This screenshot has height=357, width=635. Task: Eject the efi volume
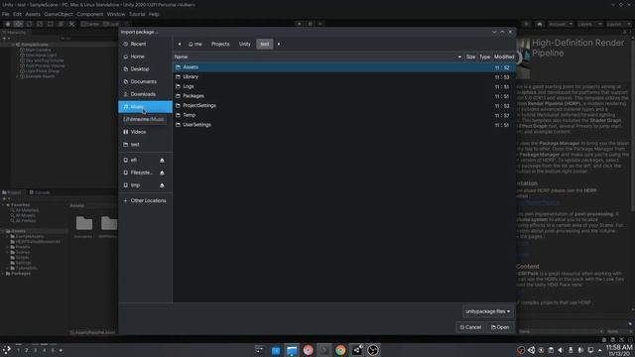click(x=162, y=161)
